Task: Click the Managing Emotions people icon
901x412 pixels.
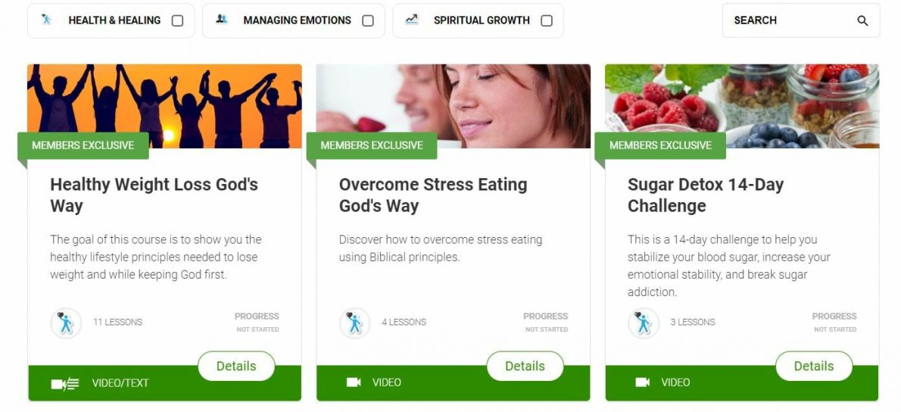Action: [222, 19]
